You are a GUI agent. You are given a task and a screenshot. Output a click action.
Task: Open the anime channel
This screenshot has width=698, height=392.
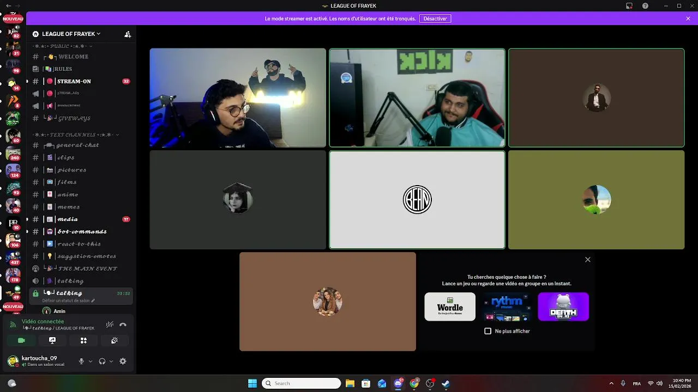81,194
